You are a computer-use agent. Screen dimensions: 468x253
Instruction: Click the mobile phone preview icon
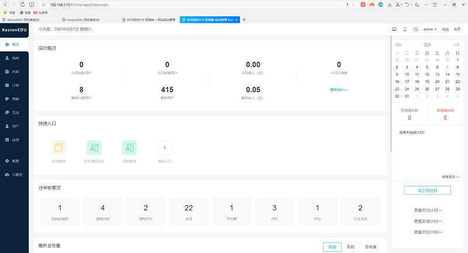coord(405,29)
